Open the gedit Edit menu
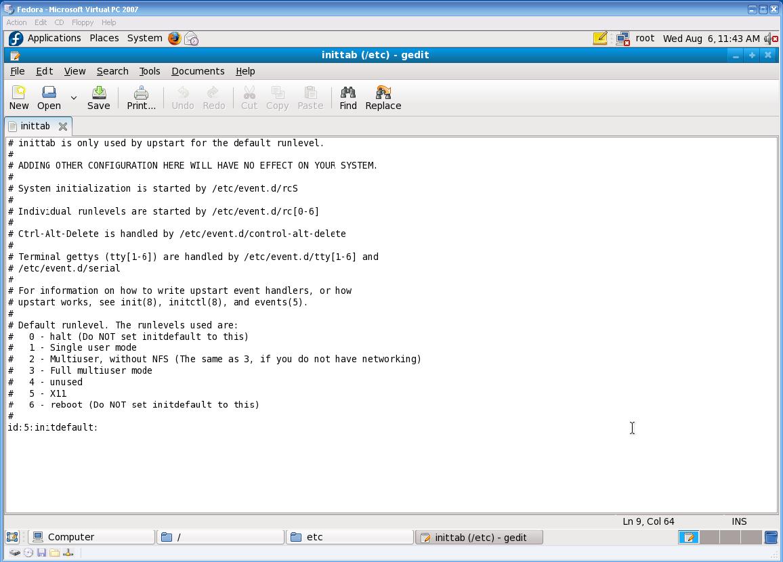 [45, 71]
